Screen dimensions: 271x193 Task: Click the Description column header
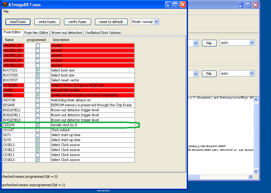[x=92, y=40]
